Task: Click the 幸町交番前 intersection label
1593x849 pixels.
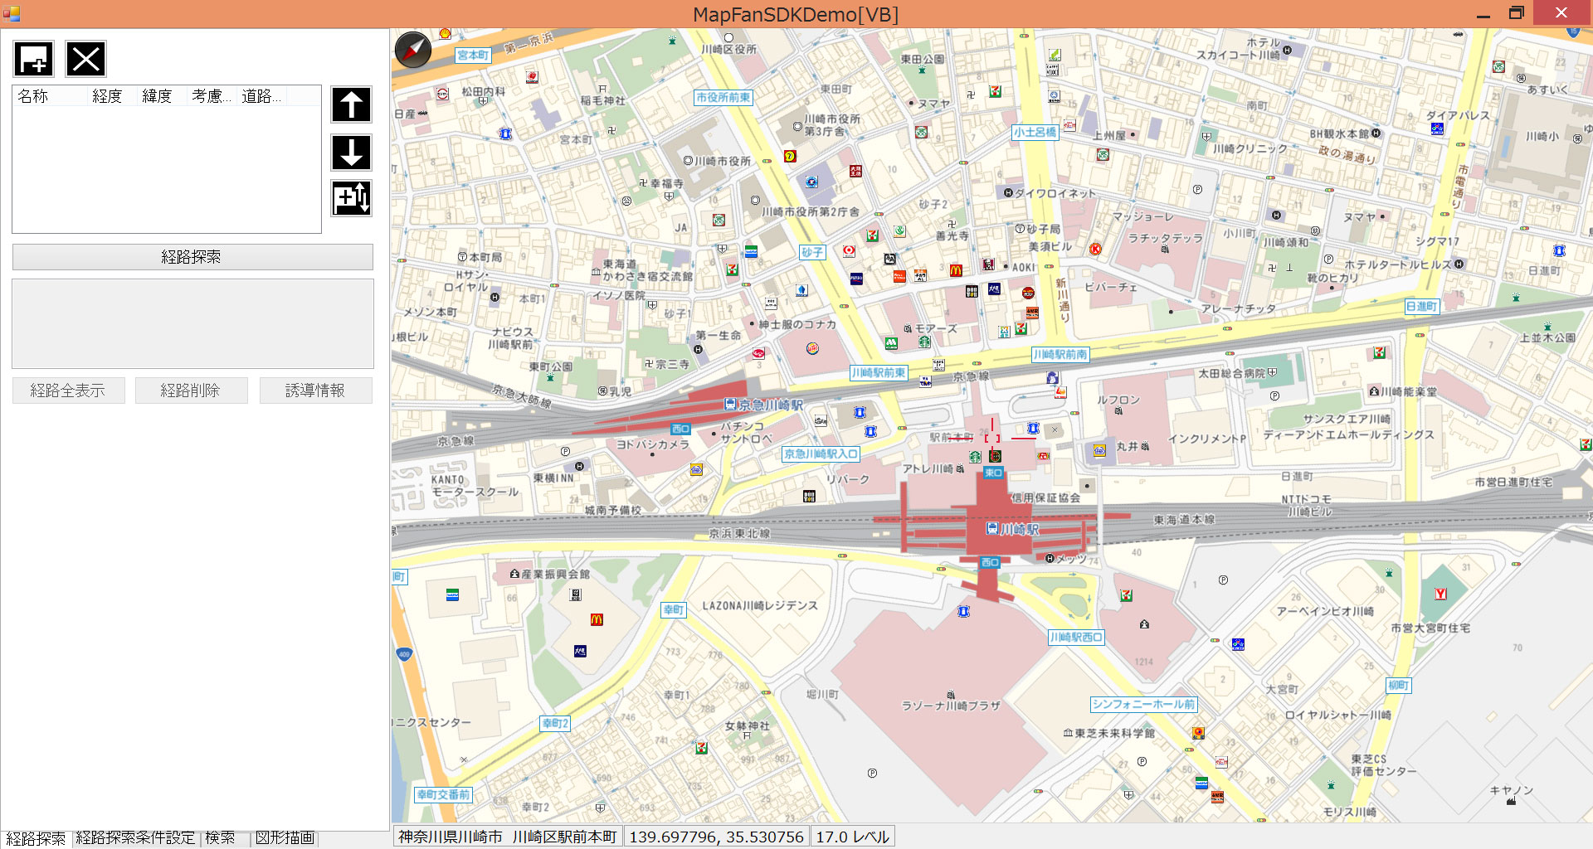Action: tap(444, 795)
